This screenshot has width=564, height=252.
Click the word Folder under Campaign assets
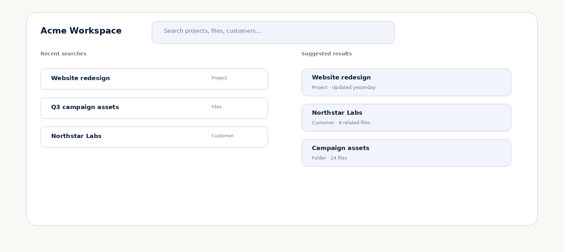coord(319,158)
